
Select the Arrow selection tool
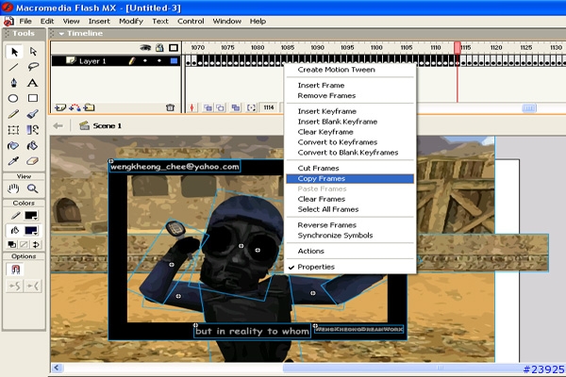pyautogui.click(x=14, y=52)
